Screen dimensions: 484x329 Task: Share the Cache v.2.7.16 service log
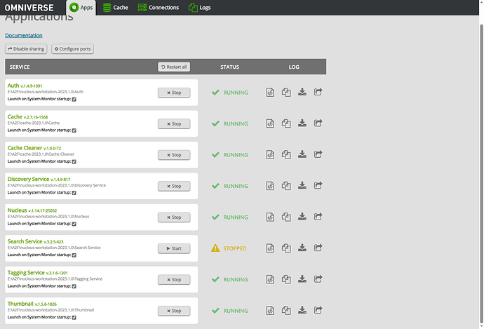(318, 123)
